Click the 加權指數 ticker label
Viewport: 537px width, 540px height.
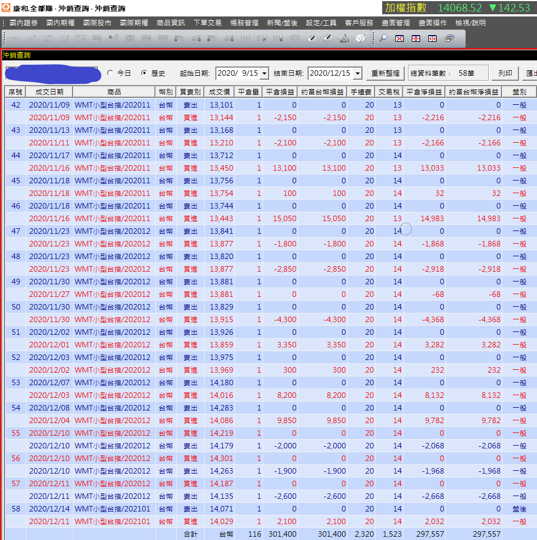click(x=406, y=8)
